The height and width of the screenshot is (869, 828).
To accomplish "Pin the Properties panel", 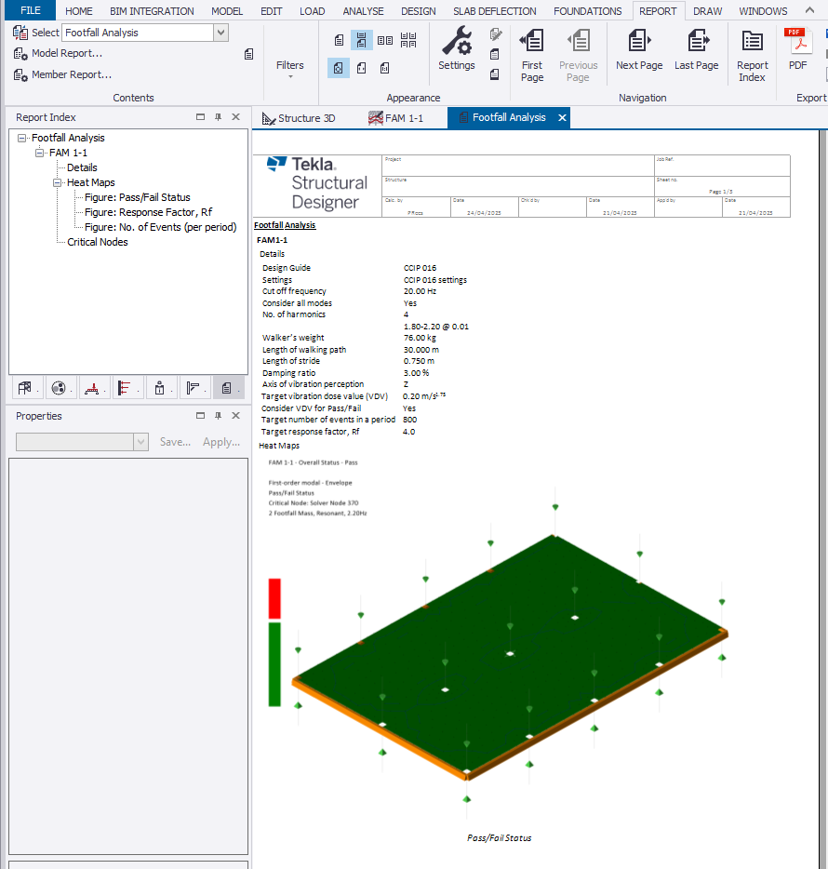I will coord(219,416).
